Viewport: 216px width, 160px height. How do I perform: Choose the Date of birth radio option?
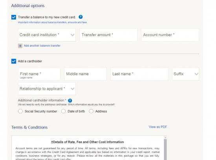63,111
